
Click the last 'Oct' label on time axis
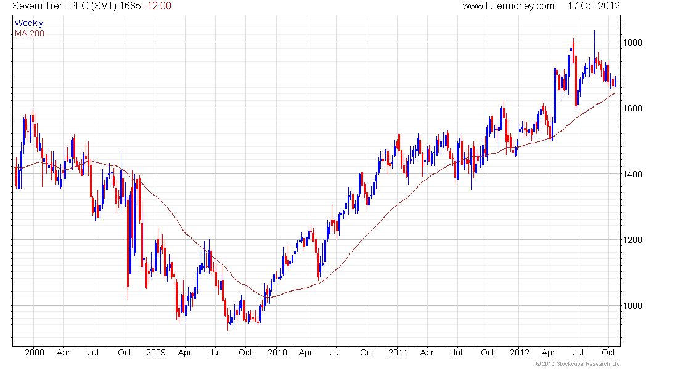[x=608, y=352]
